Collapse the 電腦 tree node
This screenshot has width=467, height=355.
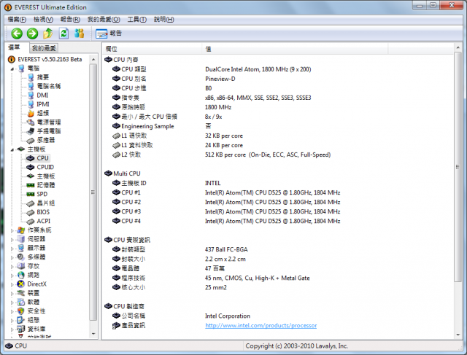point(12,69)
